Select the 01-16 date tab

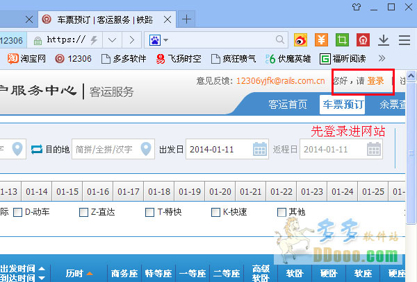click(x=98, y=191)
